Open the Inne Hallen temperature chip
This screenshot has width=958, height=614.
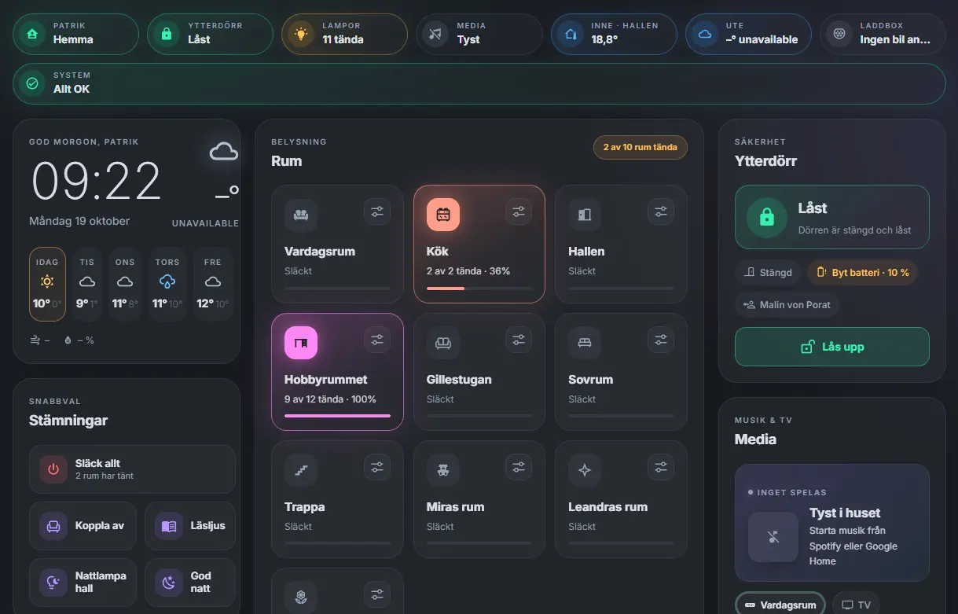[614, 34]
